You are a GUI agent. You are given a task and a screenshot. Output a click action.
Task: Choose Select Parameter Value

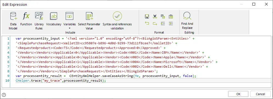89,21
